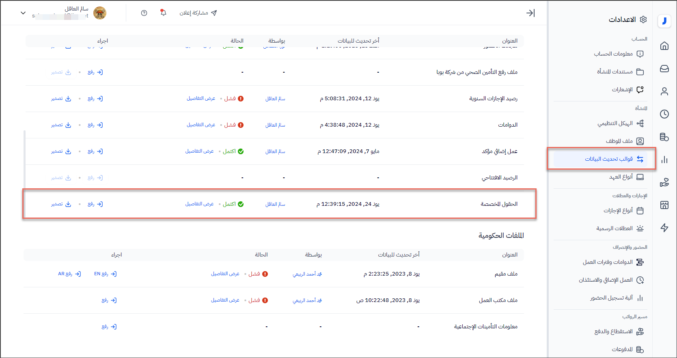677x358 pixels.
Task: Click the user profile avatar picture
Action: tap(100, 13)
